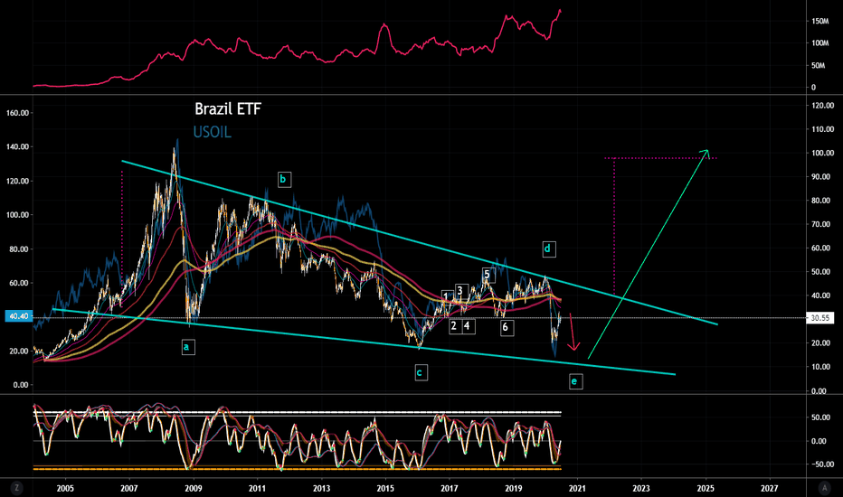
Task: Click the 140.00 price scale value
Action: tap(18, 146)
